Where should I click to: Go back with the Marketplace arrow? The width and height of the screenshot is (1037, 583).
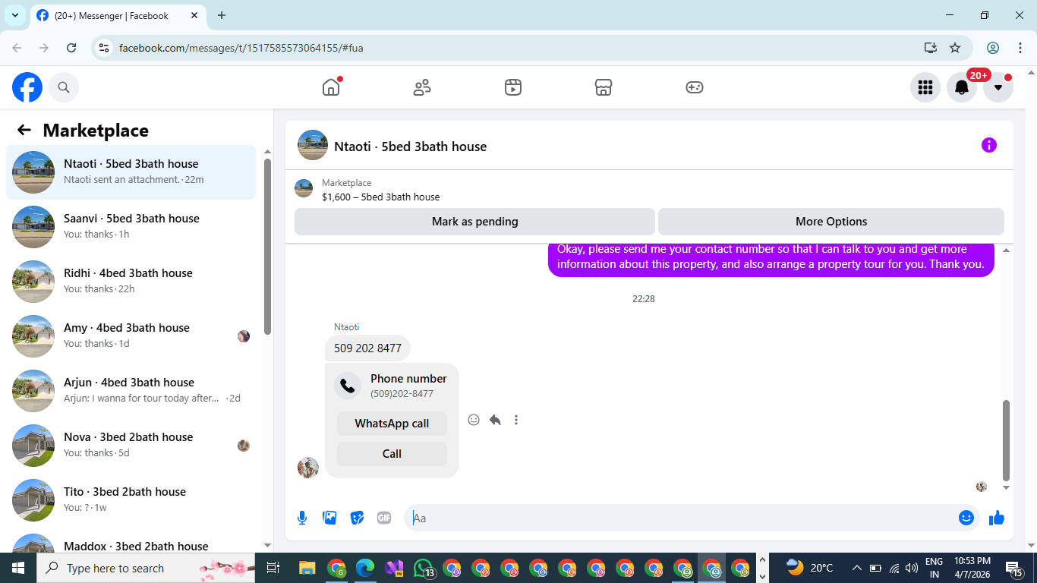coord(24,131)
